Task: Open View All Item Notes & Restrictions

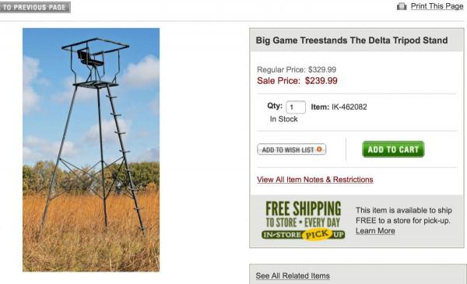Action: (x=314, y=180)
